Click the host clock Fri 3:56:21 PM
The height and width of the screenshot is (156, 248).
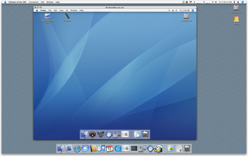click(225, 2)
